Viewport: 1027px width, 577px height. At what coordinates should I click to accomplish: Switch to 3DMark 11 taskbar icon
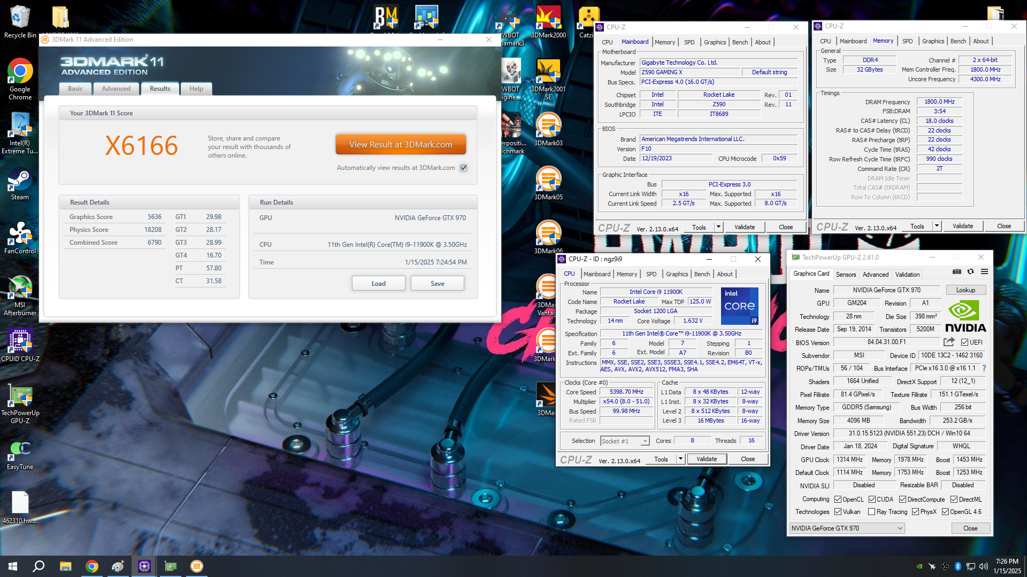[x=197, y=566]
